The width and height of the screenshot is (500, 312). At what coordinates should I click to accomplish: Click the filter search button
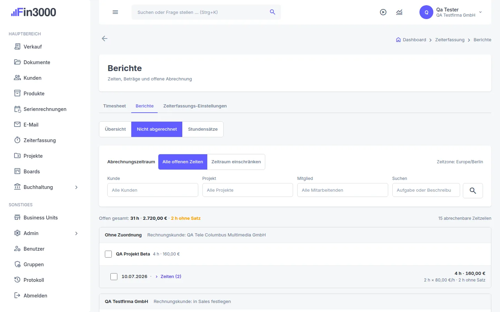coord(473,191)
